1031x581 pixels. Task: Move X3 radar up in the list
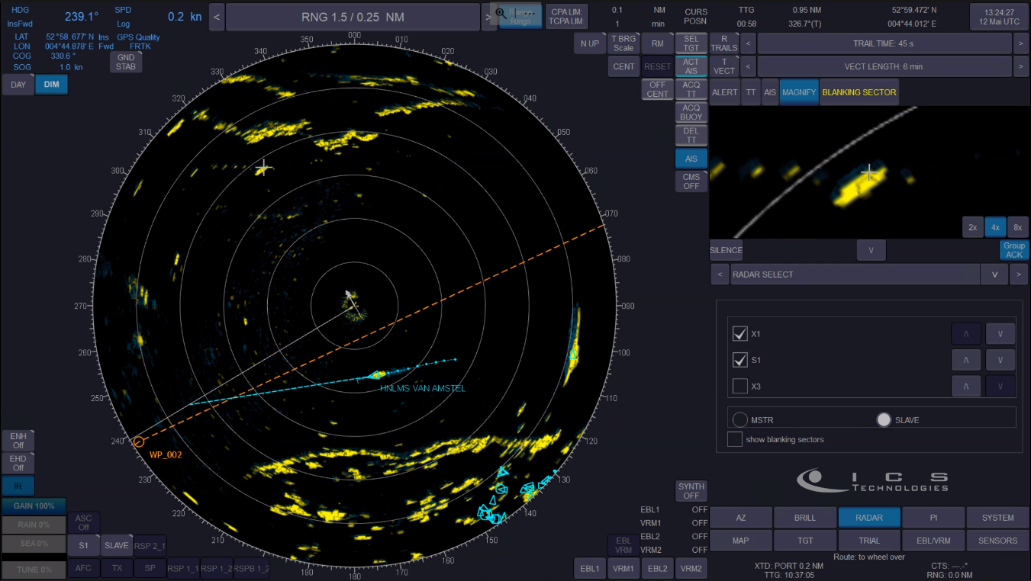(965, 386)
